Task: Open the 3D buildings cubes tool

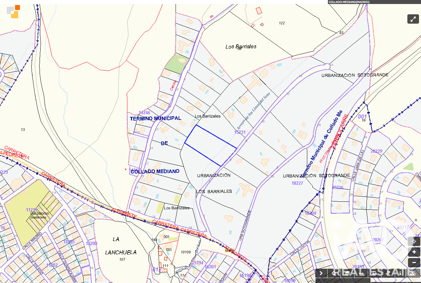Action: (413, 273)
